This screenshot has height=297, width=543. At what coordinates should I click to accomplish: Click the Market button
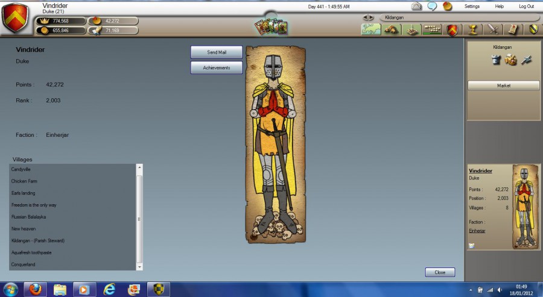tap(504, 86)
